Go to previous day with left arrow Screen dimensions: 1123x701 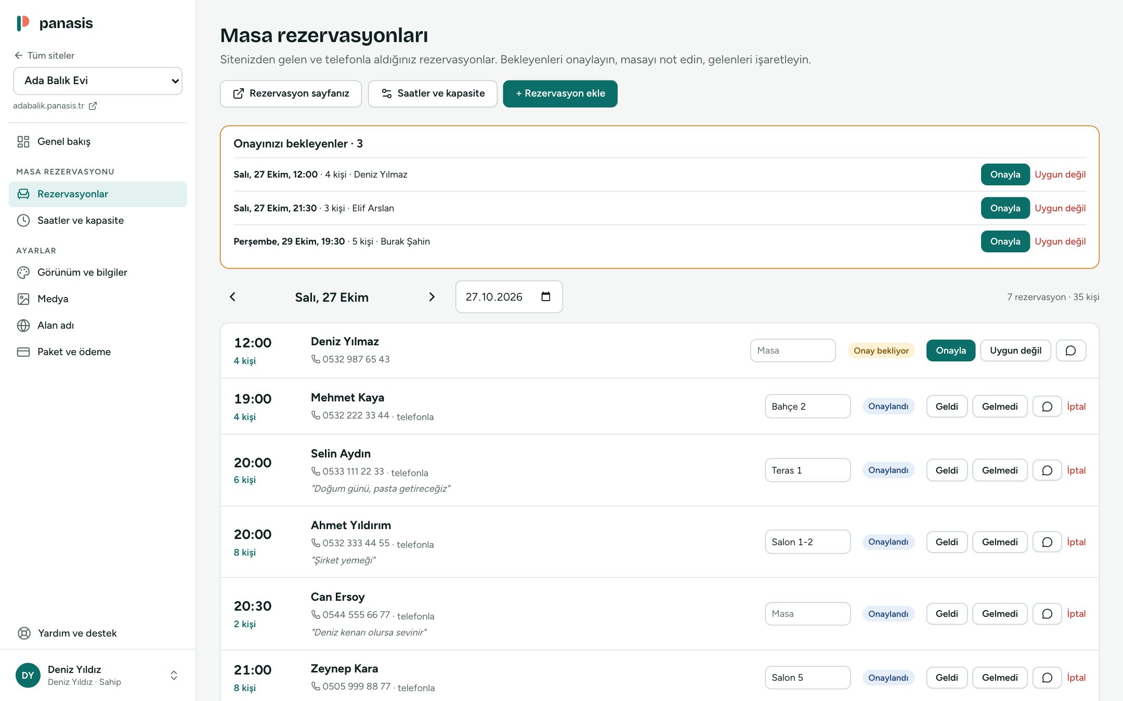click(x=232, y=297)
